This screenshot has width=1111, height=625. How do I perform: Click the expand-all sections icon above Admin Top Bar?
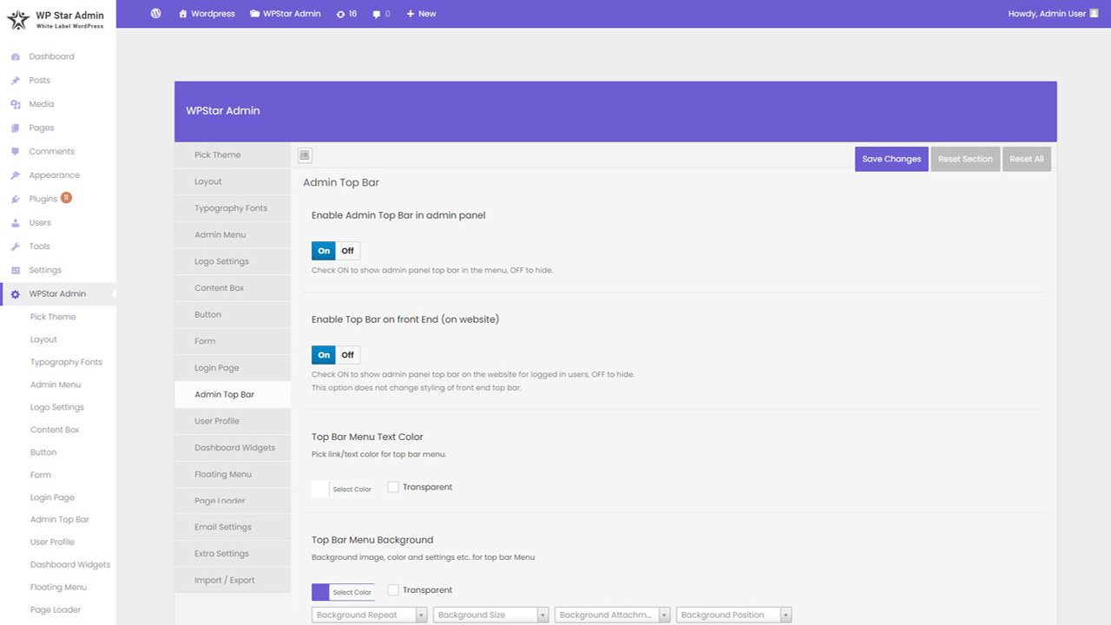(x=305, y=155)
